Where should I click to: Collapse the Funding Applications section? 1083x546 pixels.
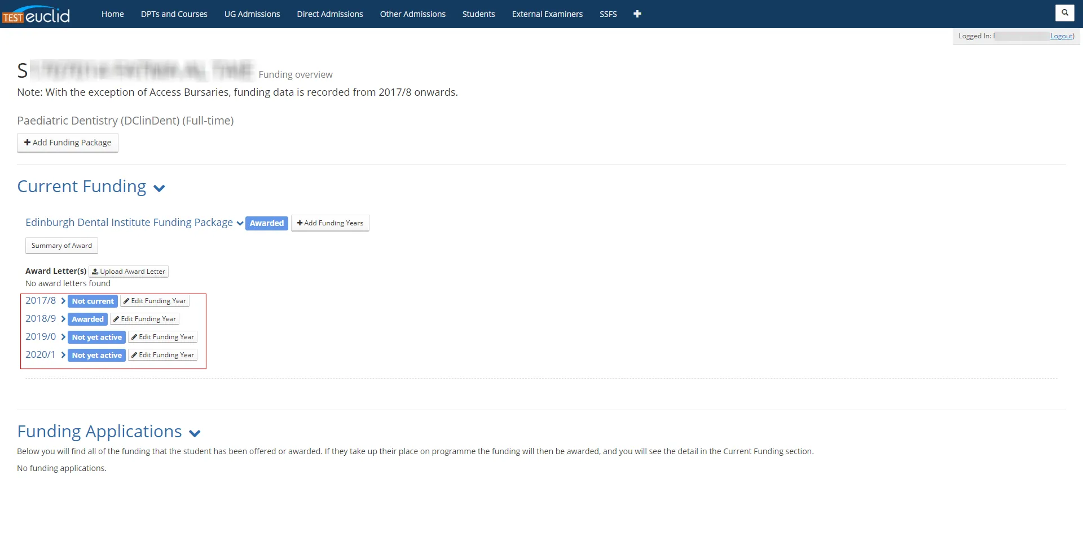point(195,434)
